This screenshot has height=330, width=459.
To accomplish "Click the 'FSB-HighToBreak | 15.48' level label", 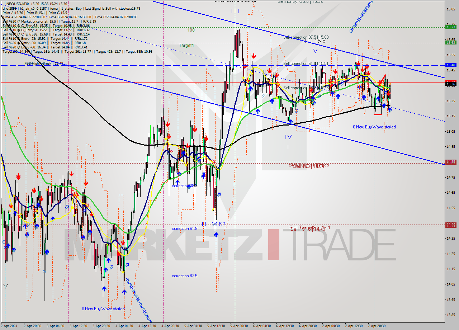I will coord(44,63).
